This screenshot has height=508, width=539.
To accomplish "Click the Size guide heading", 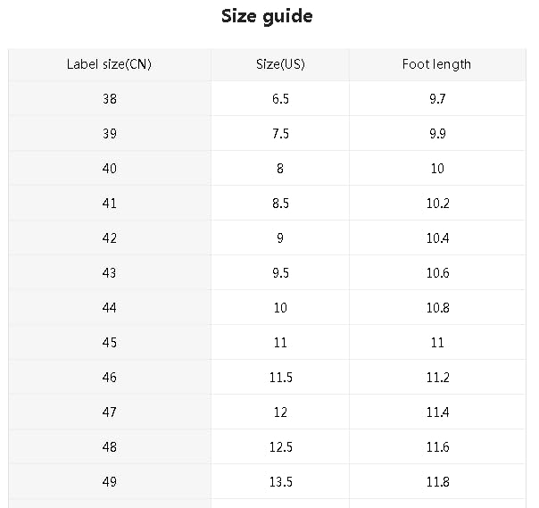I will click(267, 17).
